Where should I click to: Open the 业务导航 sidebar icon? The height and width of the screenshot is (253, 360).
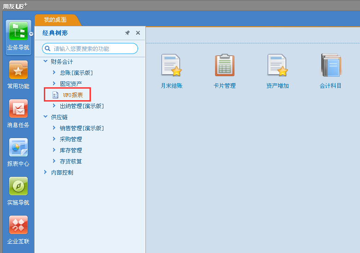(x=18, y=31)
